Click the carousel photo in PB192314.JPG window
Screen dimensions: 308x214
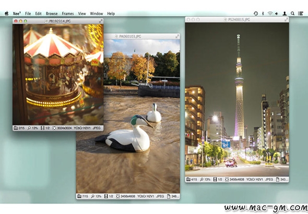[58, 74]
